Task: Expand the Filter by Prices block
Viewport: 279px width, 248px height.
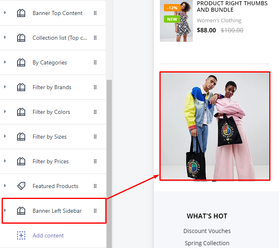Action: tap(5, 161)
